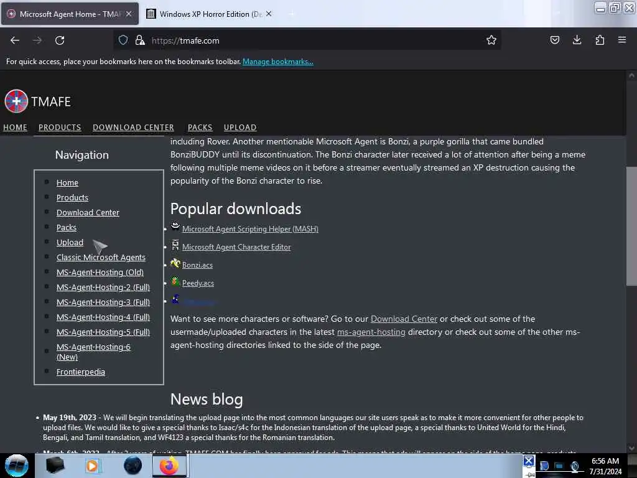Launch the media player taskbar icon
This screenshot has height=478, width=637.
point(92,466)
